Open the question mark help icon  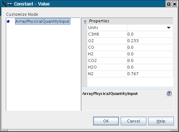(x=169, y=93)
